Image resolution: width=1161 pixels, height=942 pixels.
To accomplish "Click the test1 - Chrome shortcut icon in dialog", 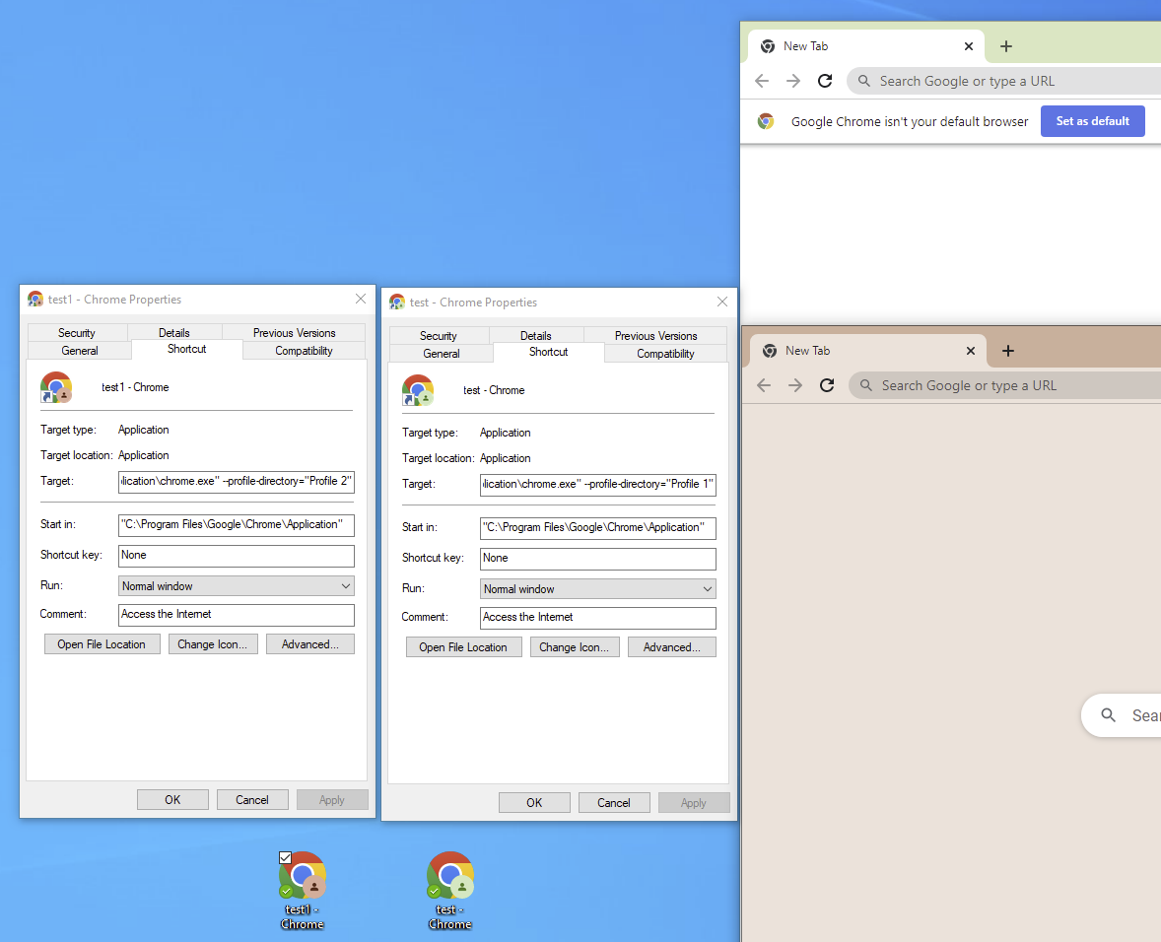I will click(55, 388).
